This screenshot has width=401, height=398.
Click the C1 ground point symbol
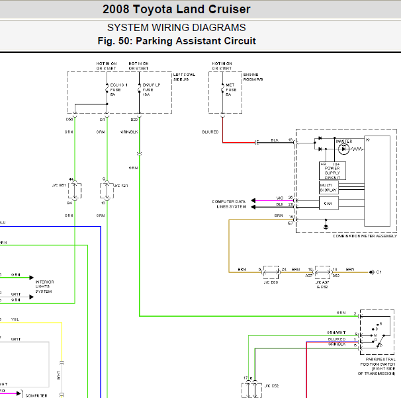pos(372,272)
